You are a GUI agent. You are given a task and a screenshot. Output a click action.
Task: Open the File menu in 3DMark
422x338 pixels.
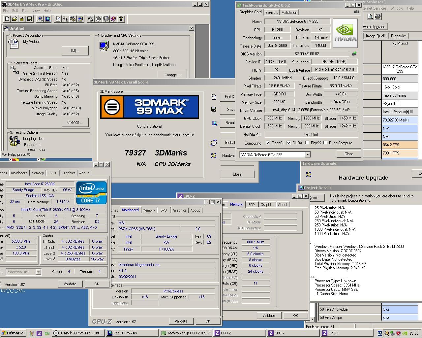[x=6, y=11]
